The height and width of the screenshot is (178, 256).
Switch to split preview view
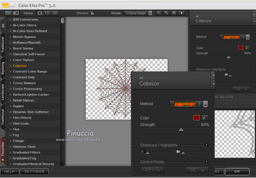click(x=48, y=13)
